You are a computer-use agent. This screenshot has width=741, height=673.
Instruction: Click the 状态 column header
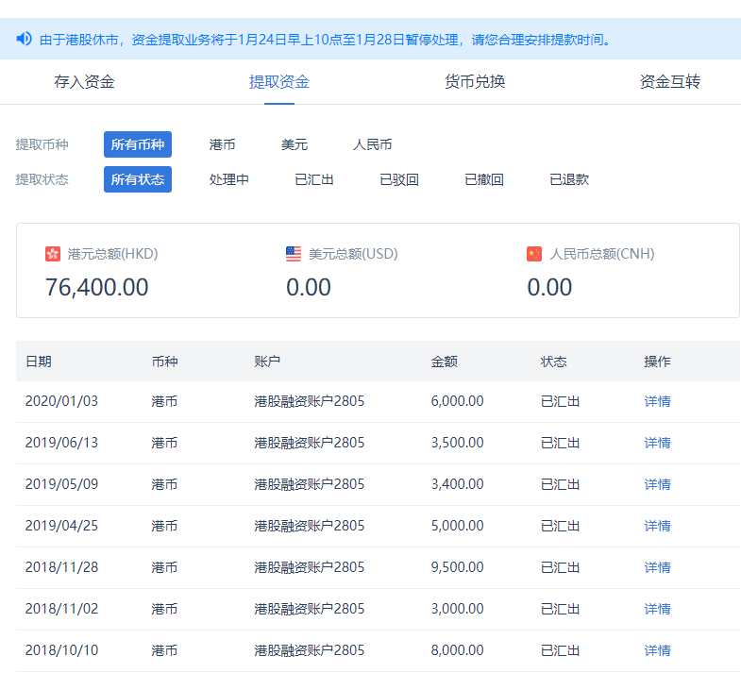click(553, 362)
